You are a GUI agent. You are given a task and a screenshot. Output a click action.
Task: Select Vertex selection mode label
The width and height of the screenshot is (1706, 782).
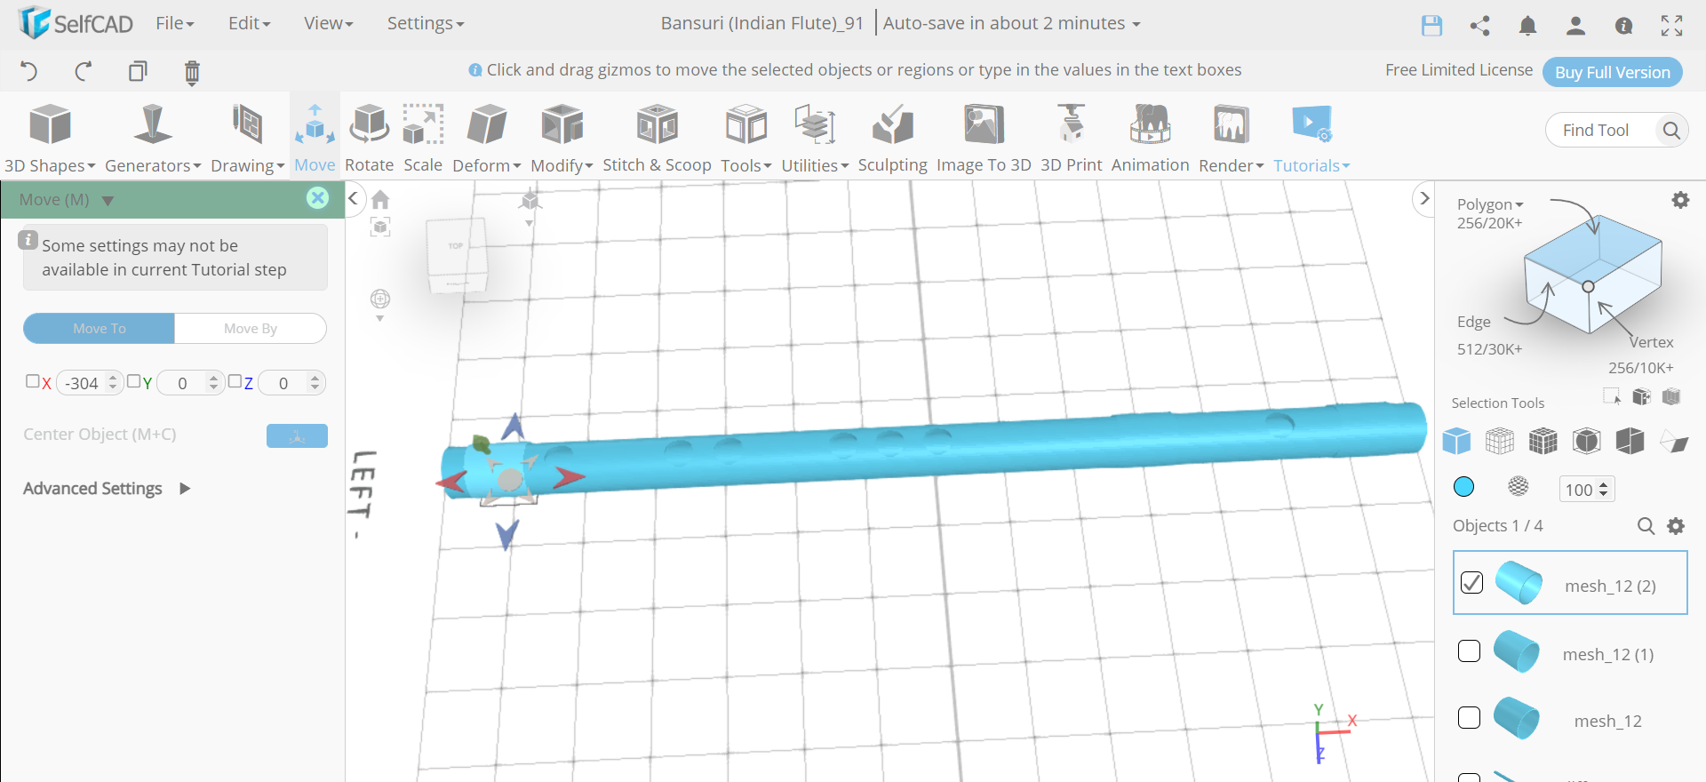coord(1651,342)
